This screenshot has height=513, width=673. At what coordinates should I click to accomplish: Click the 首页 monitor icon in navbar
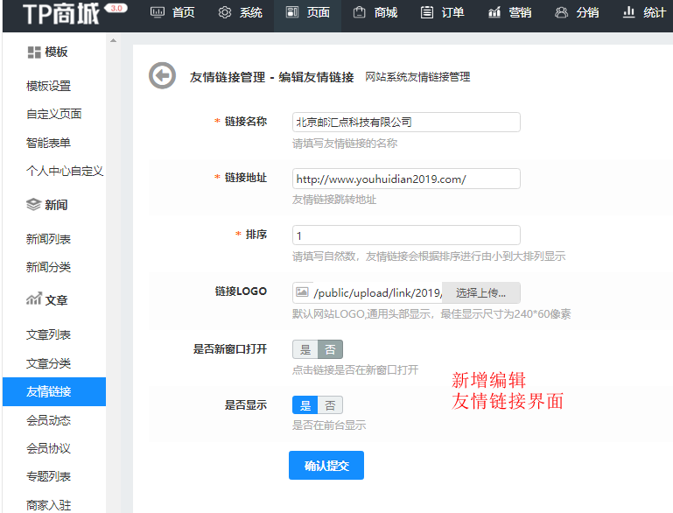(x=158, y=12)
